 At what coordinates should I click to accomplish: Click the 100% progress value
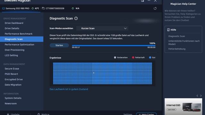152,43
